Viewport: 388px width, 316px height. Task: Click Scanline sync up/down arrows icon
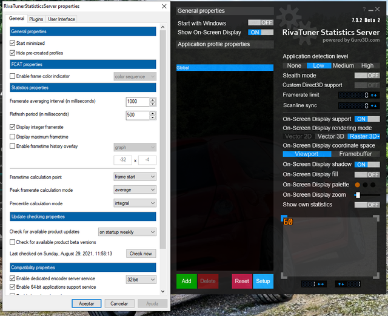(373, 106)
